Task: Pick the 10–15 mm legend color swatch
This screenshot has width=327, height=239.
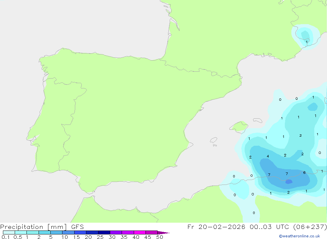Action: click(68, 232)
